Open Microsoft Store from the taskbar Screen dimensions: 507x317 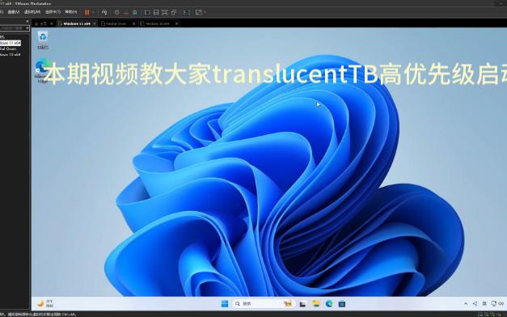tap(342, 304)
